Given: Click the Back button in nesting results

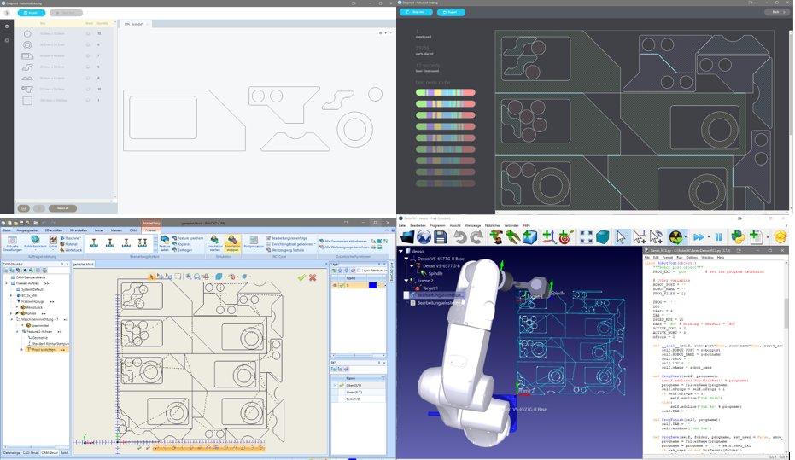Looking at the screenshot, I should 776,12.
